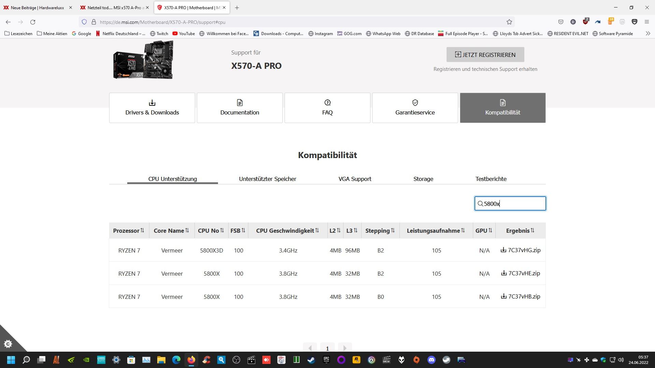Bookmark page with star icon
Screen dimensions: 655x368
[509, 22]
